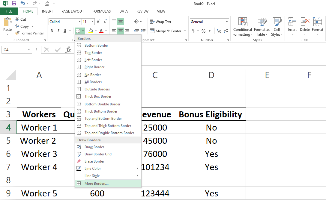Click the yellow Fill Color swatch
Viewport: 326px width, 200px height.
point(91,31)
